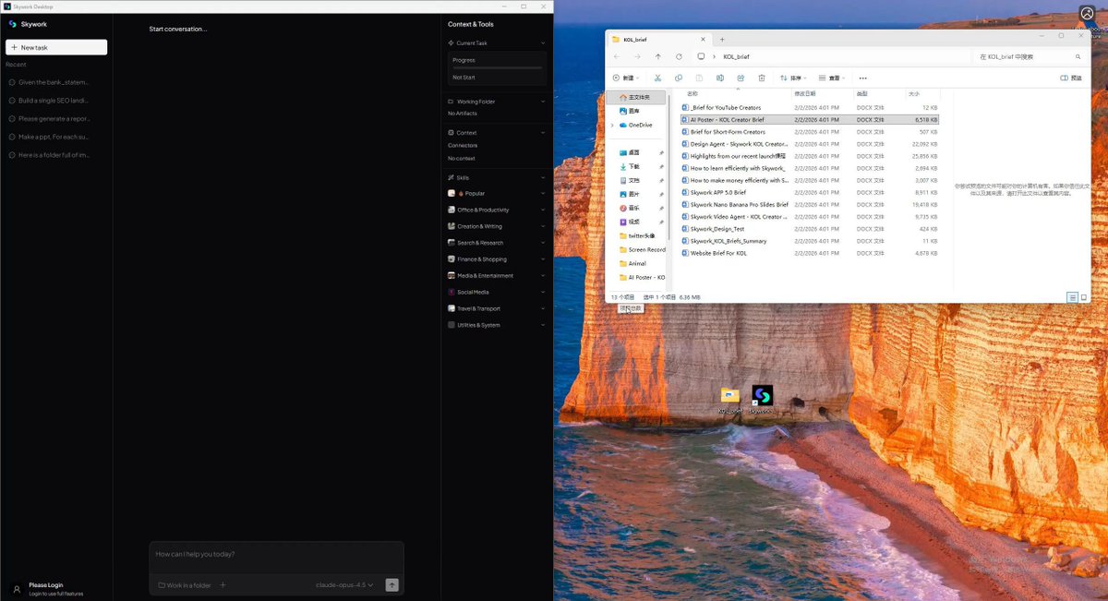Expand the Popular skills category
Image resolution: width=1108 pixels, height=601 pixels.
pos(497,194)
